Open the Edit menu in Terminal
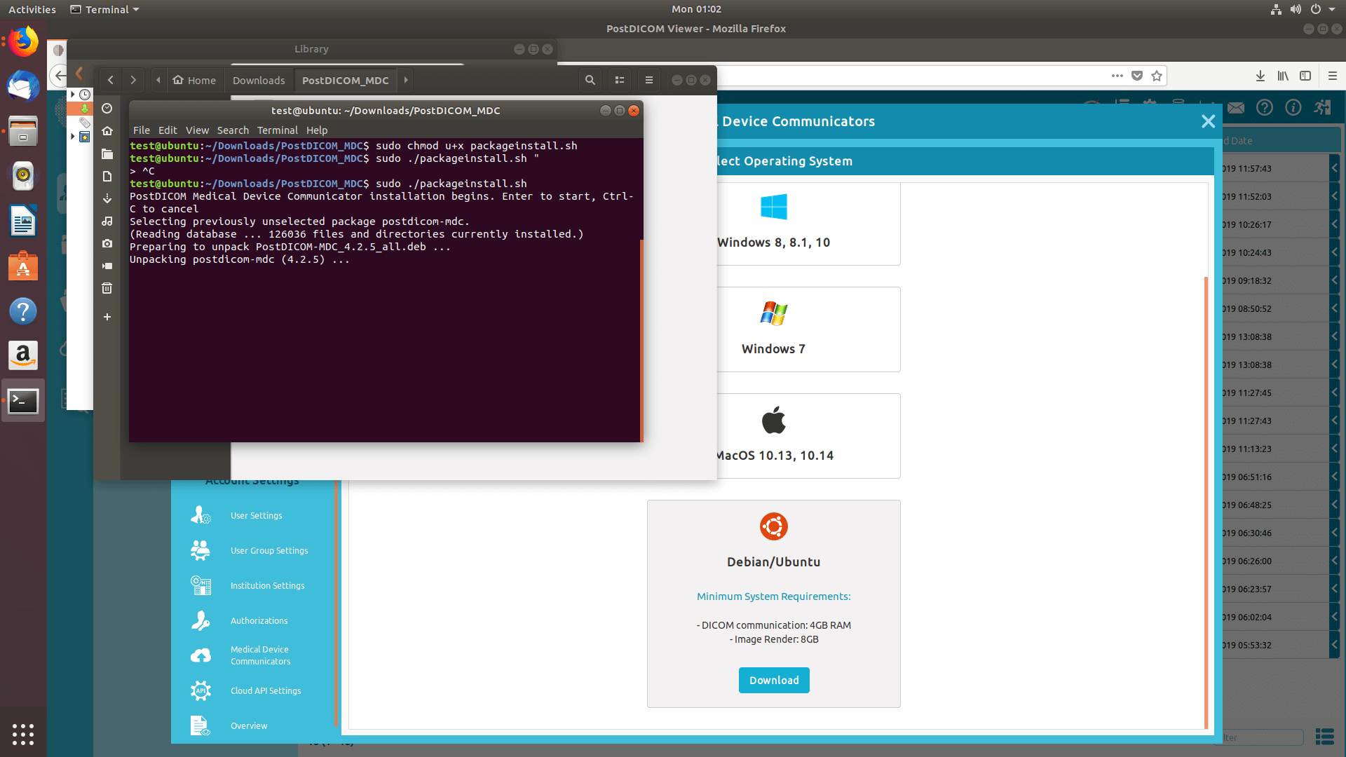Screen dimensions: 1346x757 point(168,130)
